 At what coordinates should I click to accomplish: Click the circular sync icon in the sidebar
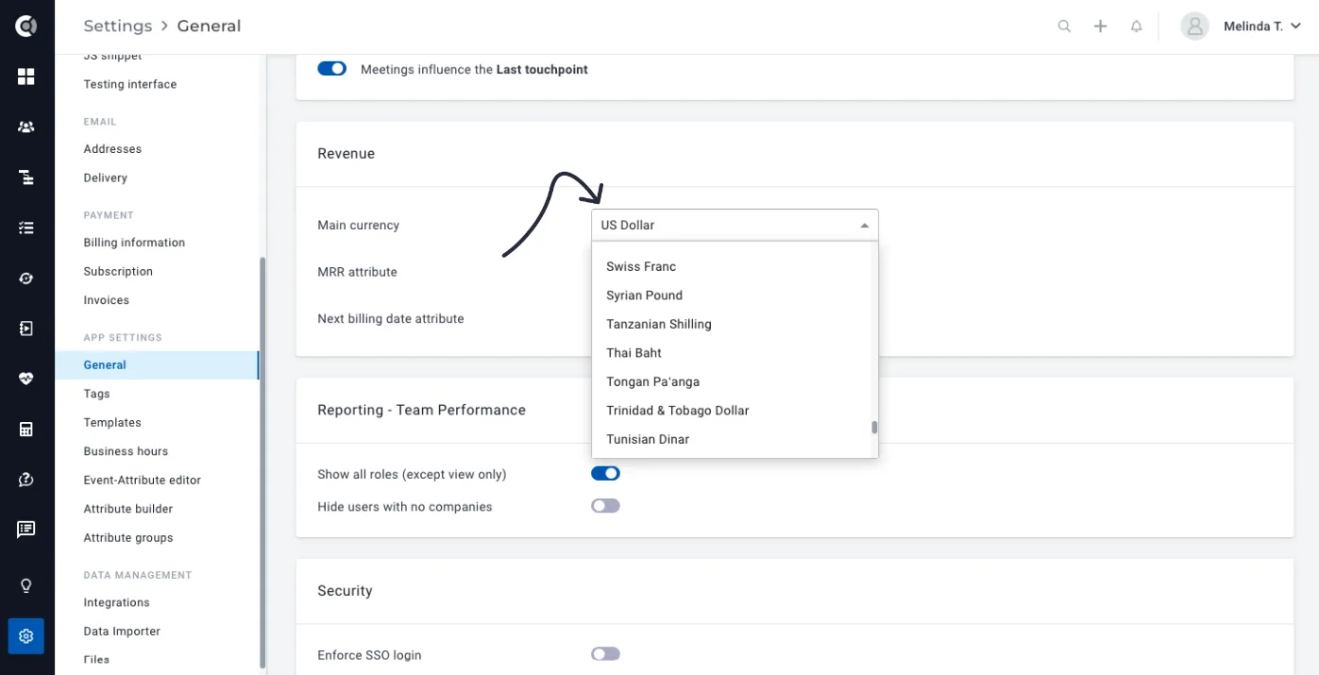[x=26, y=278]
